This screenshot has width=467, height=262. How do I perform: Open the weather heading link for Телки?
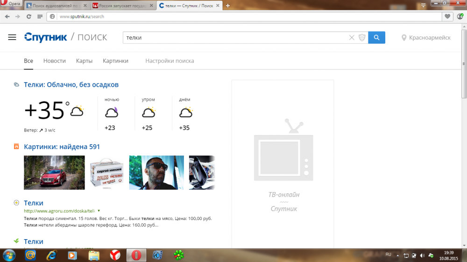pos(71,84)
